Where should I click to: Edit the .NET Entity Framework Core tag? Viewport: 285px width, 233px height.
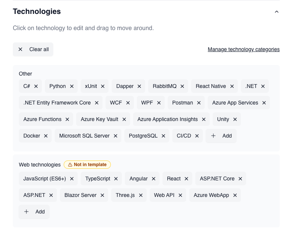click(57, 103)
